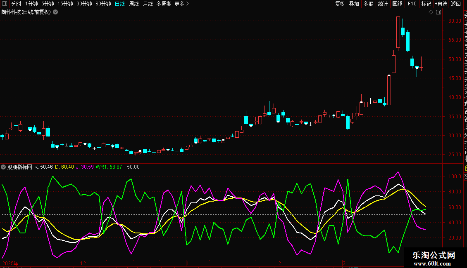Open F10 company information
Screen dimensions: 467x268
[412, 4]
